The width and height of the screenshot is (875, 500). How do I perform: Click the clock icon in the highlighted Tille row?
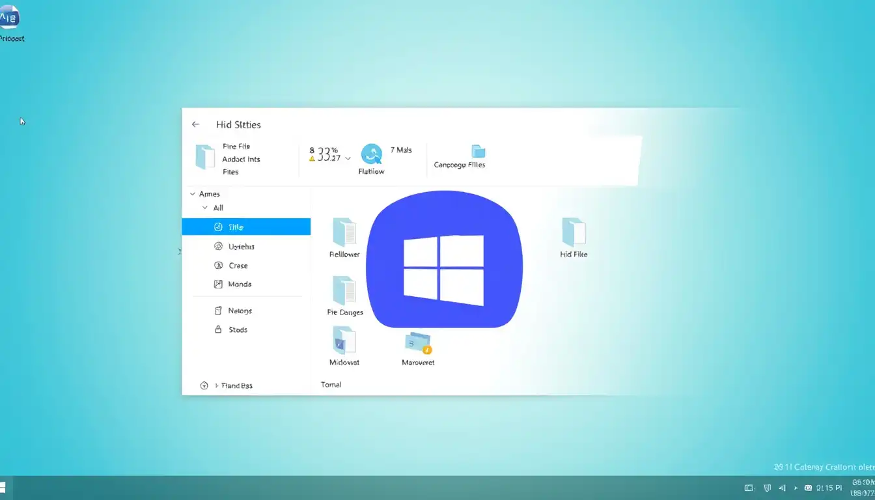[x=218, y=227]
